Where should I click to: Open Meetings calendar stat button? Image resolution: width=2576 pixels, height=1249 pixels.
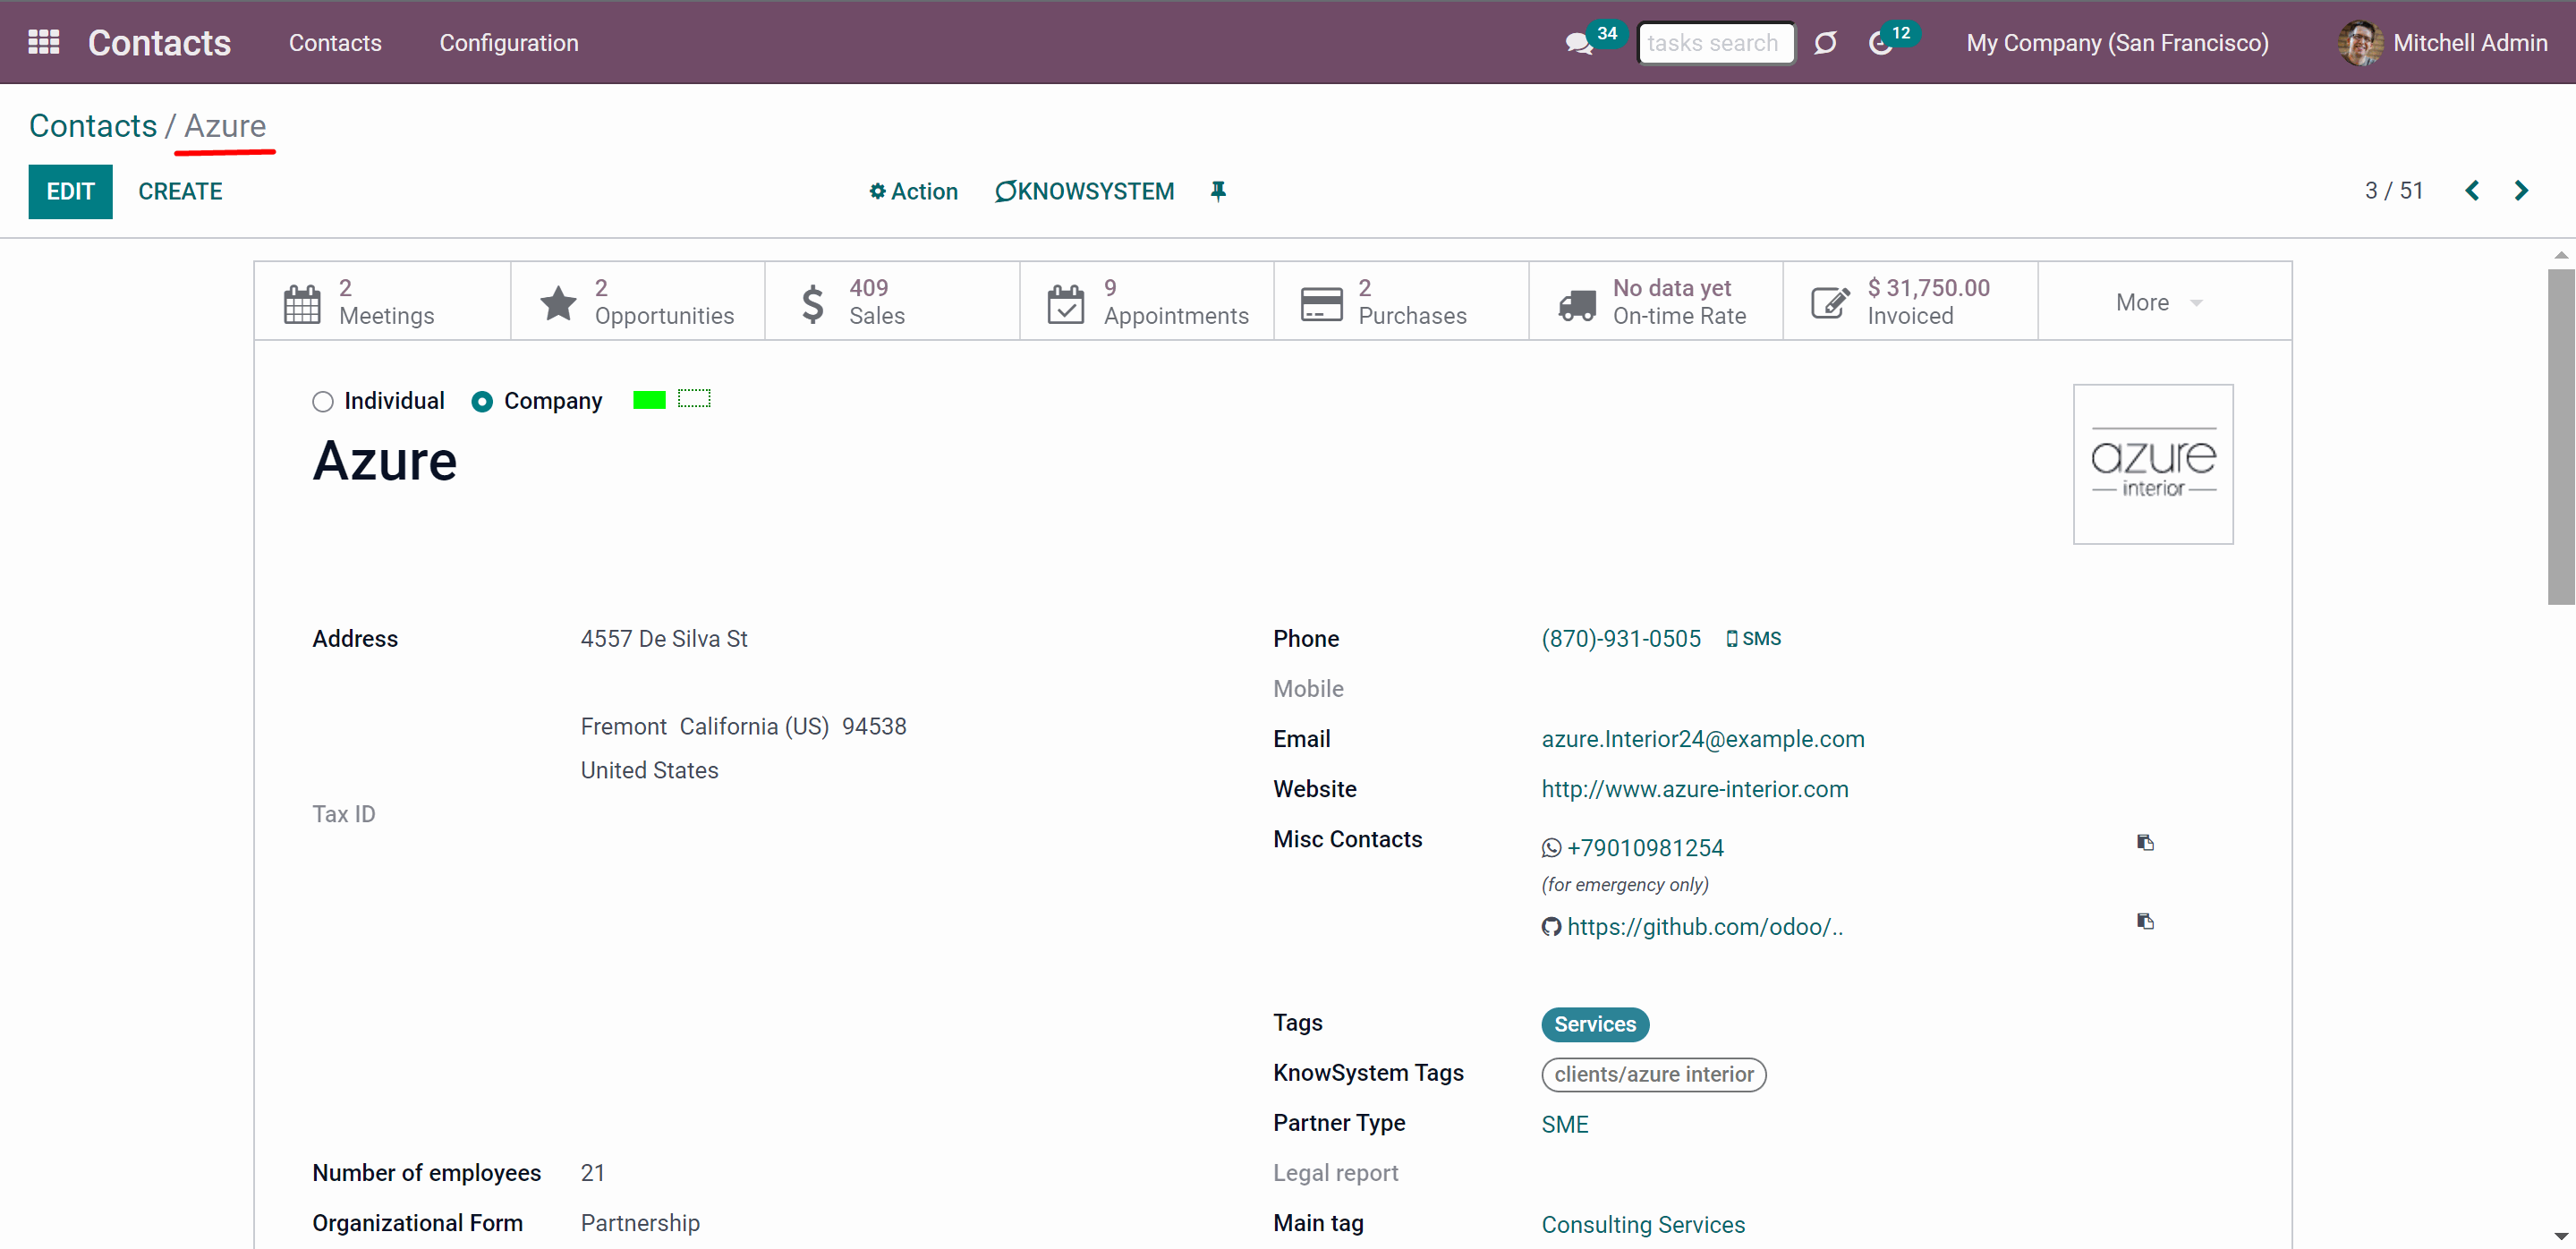383,302
